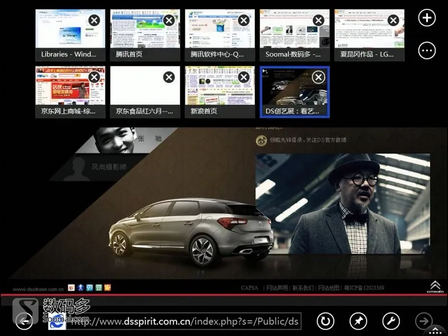Switch to the 京东网上商城-综... tab

71,92
